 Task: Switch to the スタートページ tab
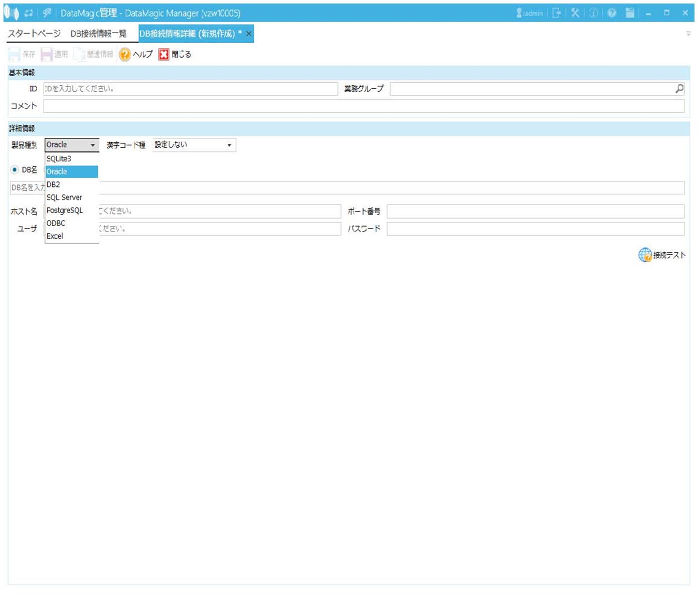coord(34,34)
